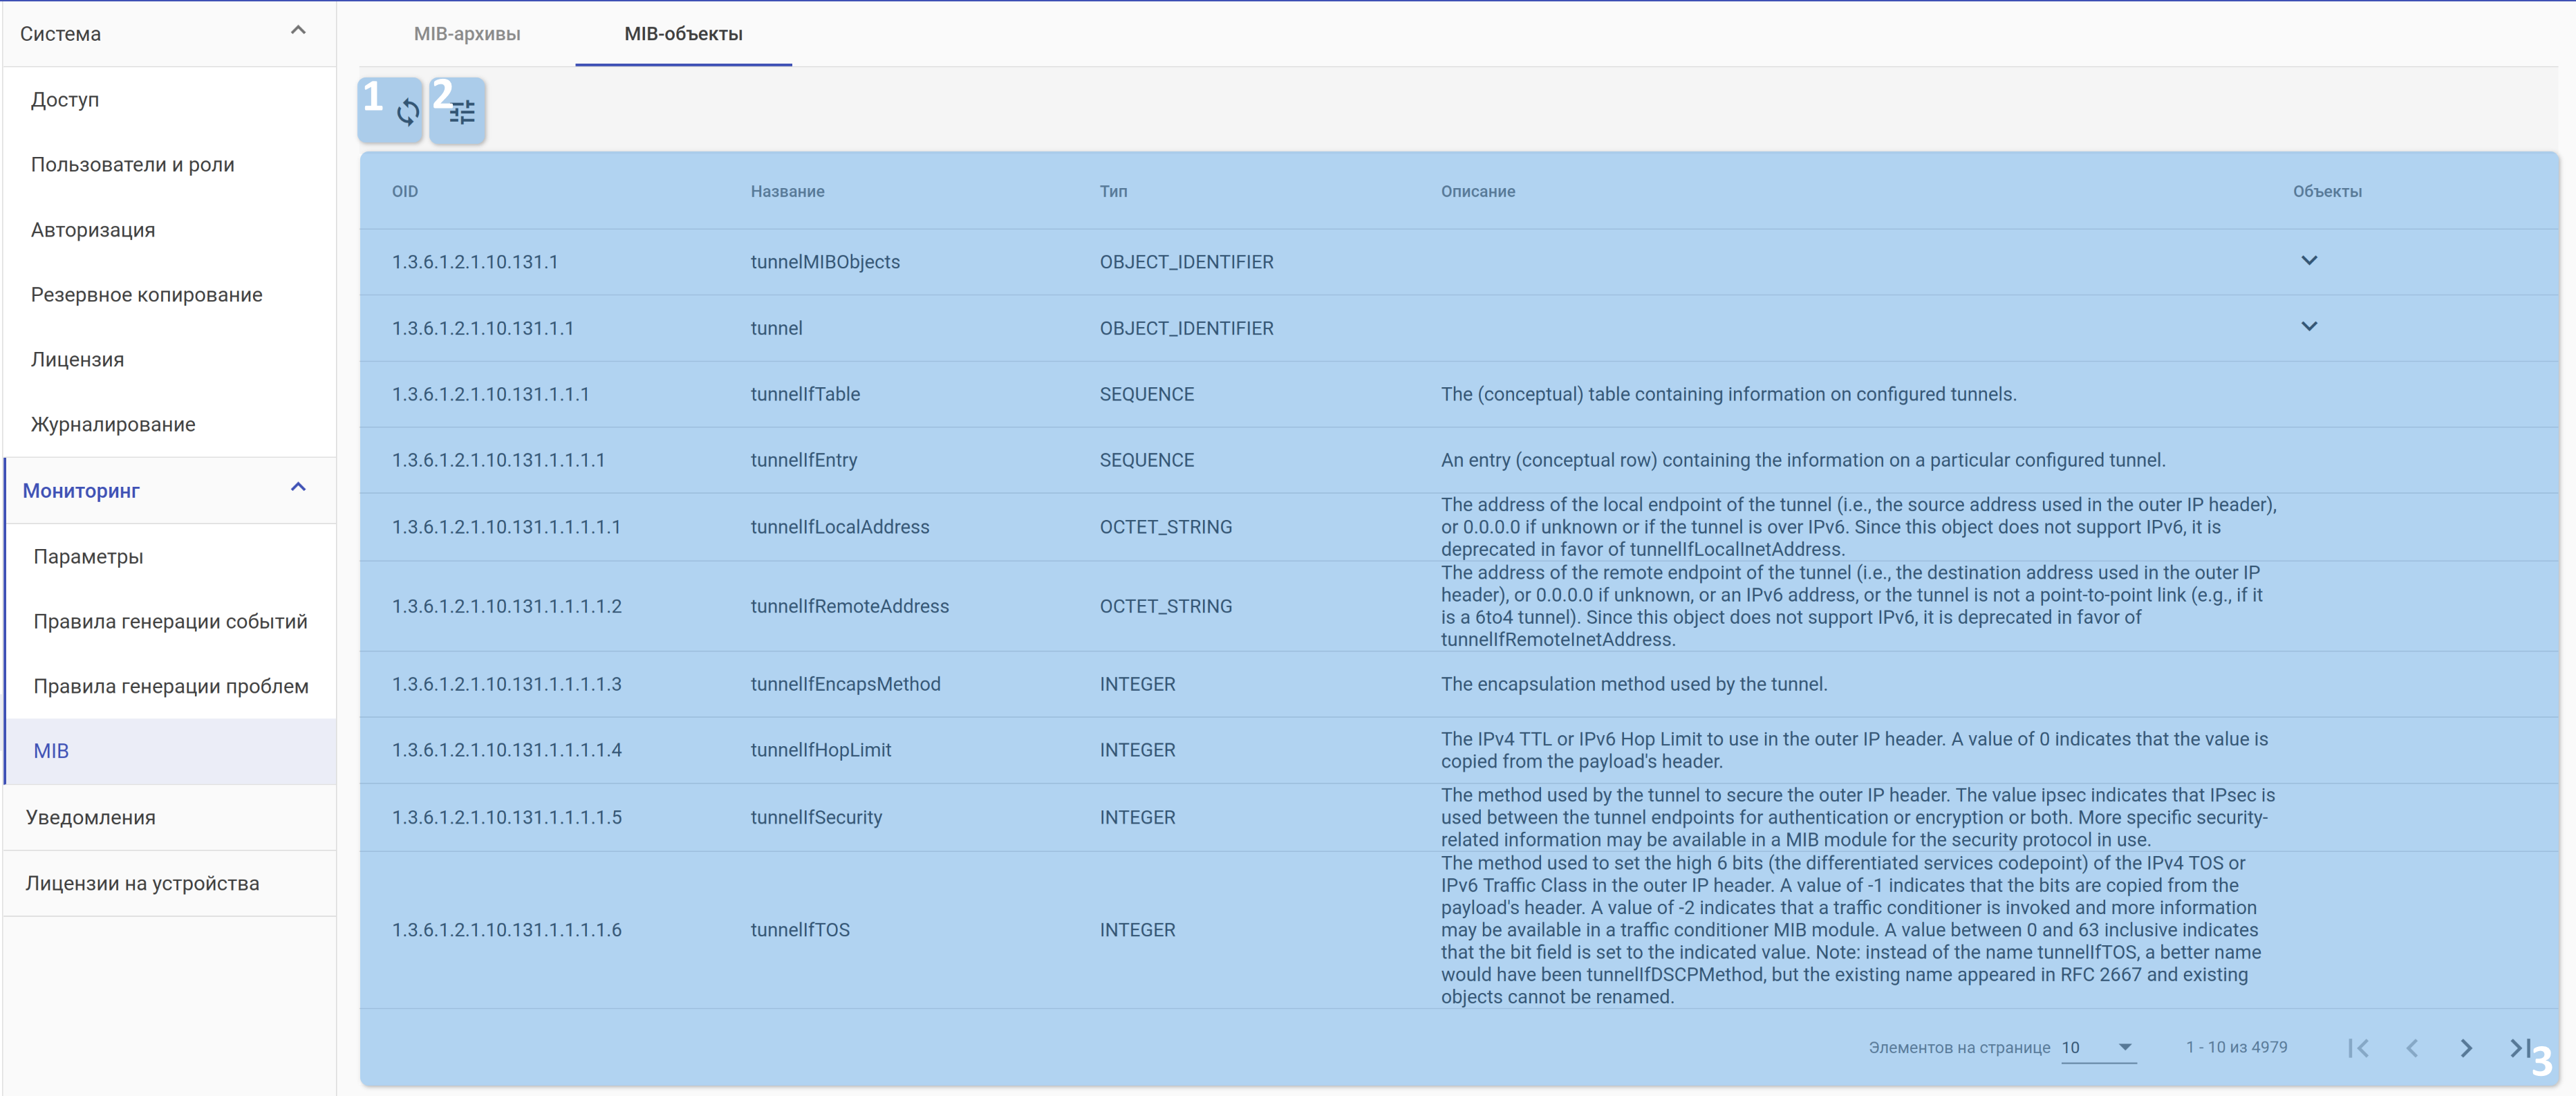Click the previous page arrow
2576x1096 pixels.
tap(2411, 1047)
